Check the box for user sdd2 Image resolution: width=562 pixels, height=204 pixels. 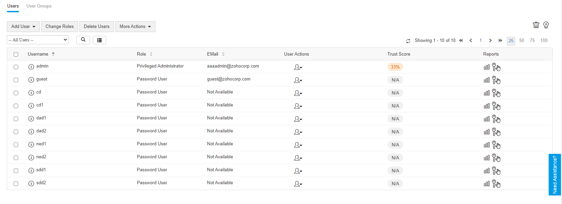coord(16,184)
